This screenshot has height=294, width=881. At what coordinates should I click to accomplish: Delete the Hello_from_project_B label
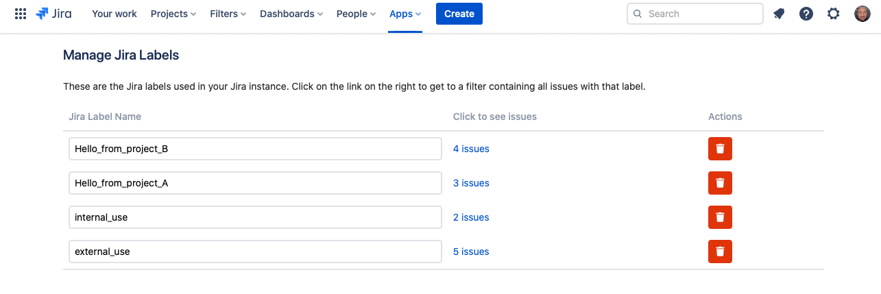point(720,149)
